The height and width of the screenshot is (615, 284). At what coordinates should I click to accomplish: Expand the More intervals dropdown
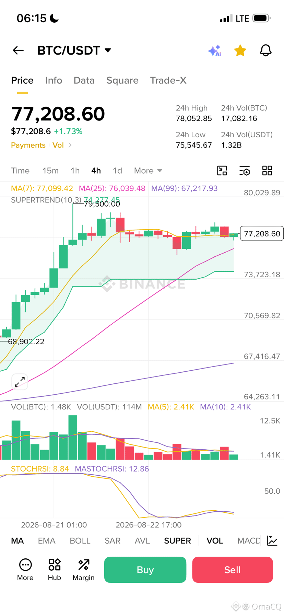pos(148,171)
